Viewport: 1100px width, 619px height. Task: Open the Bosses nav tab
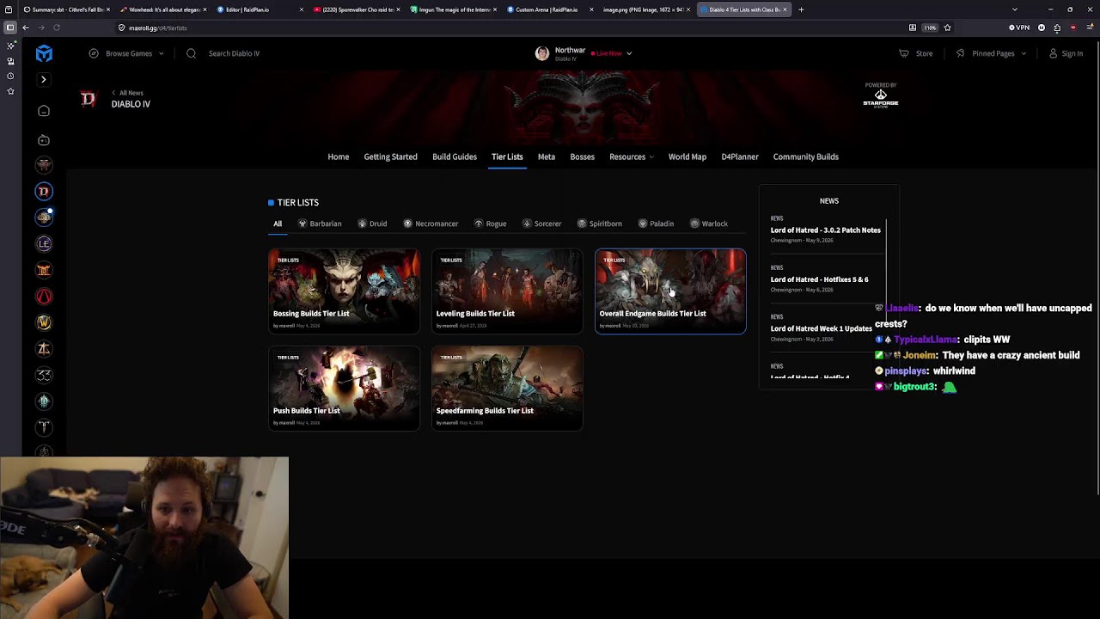[x=582, y=156]
